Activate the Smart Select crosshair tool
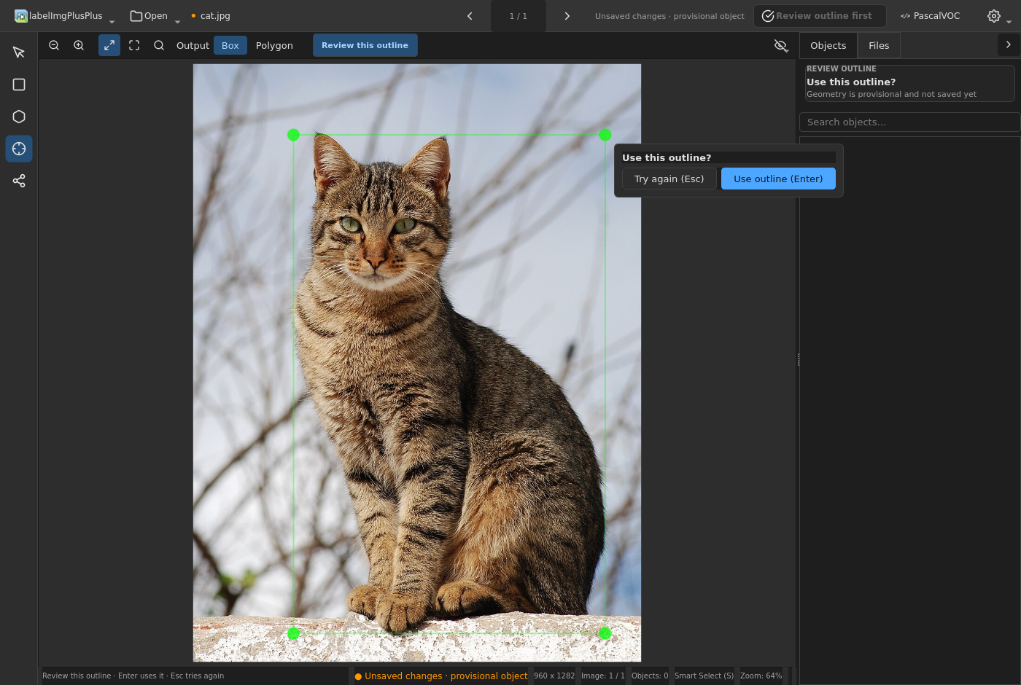The height and width of the screenshot is (685, 1021). pos(19,149)
